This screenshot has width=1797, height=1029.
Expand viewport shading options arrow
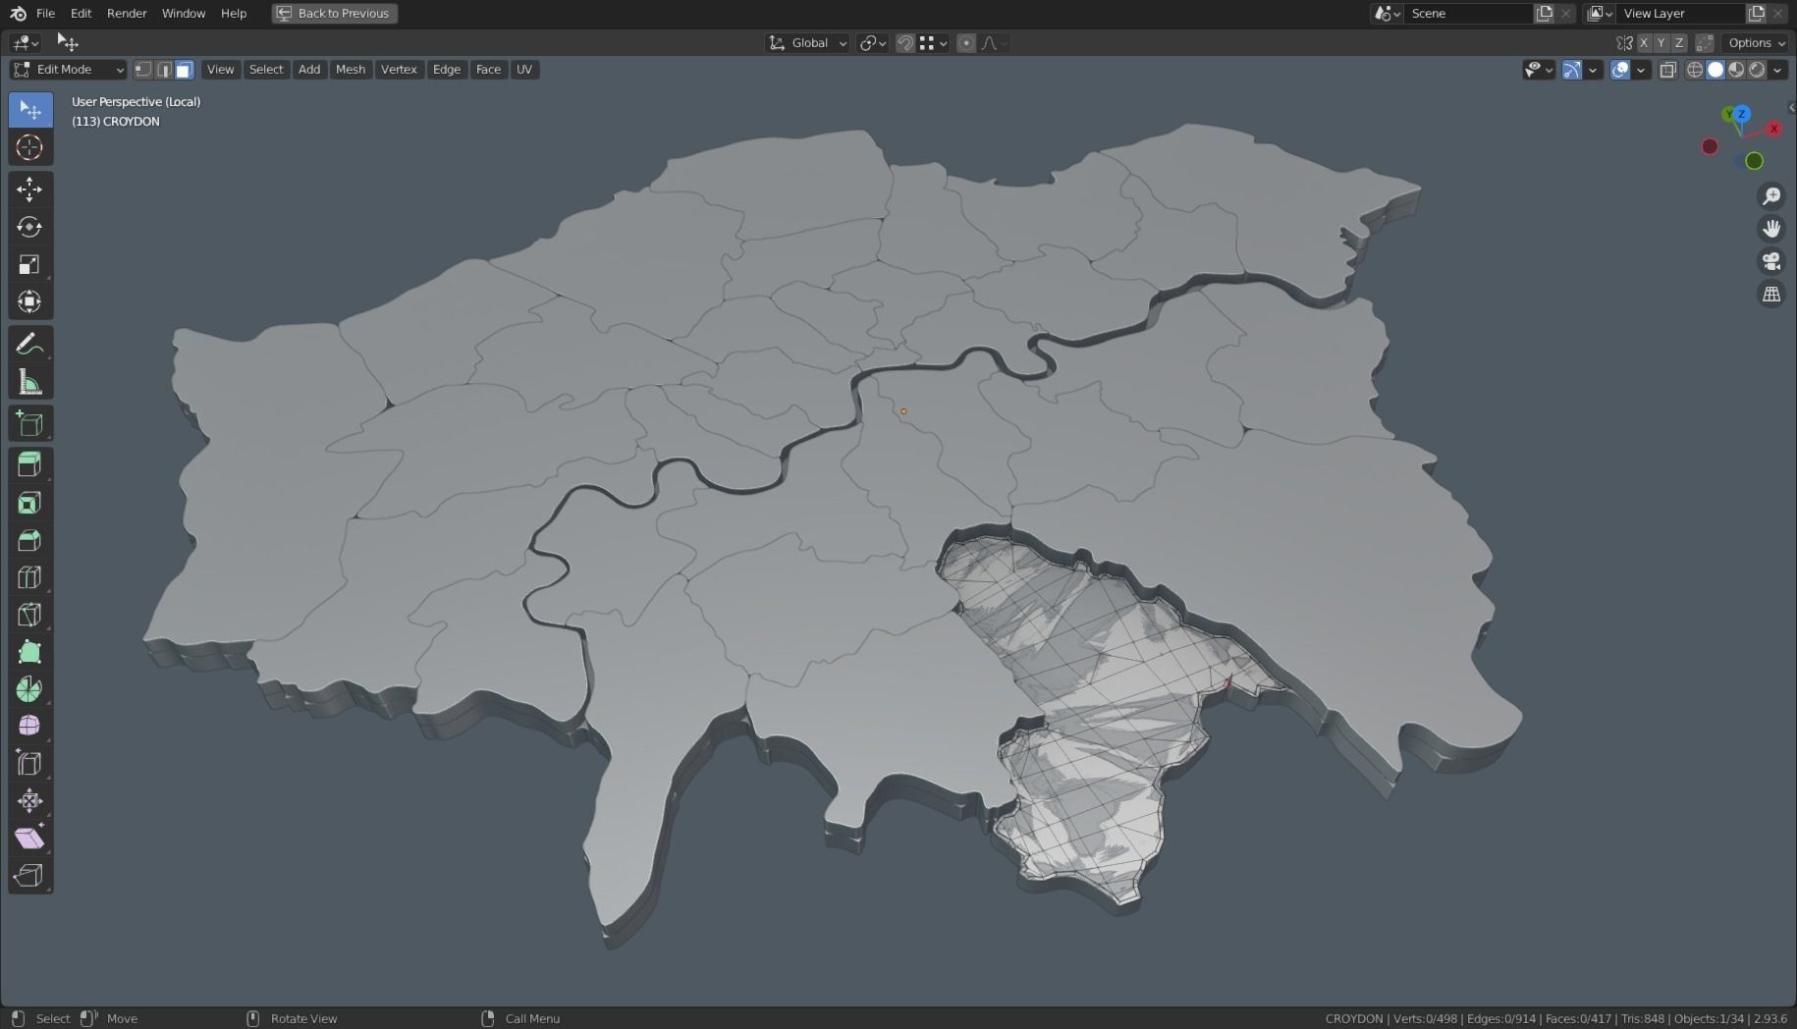pos(1778,70)
